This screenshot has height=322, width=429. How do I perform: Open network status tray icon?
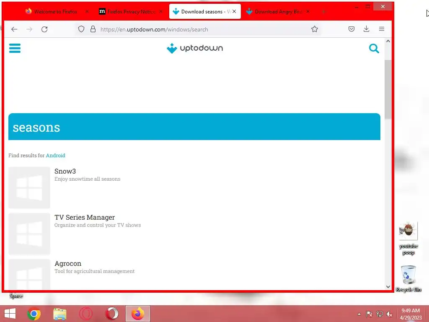click(379, 314)
